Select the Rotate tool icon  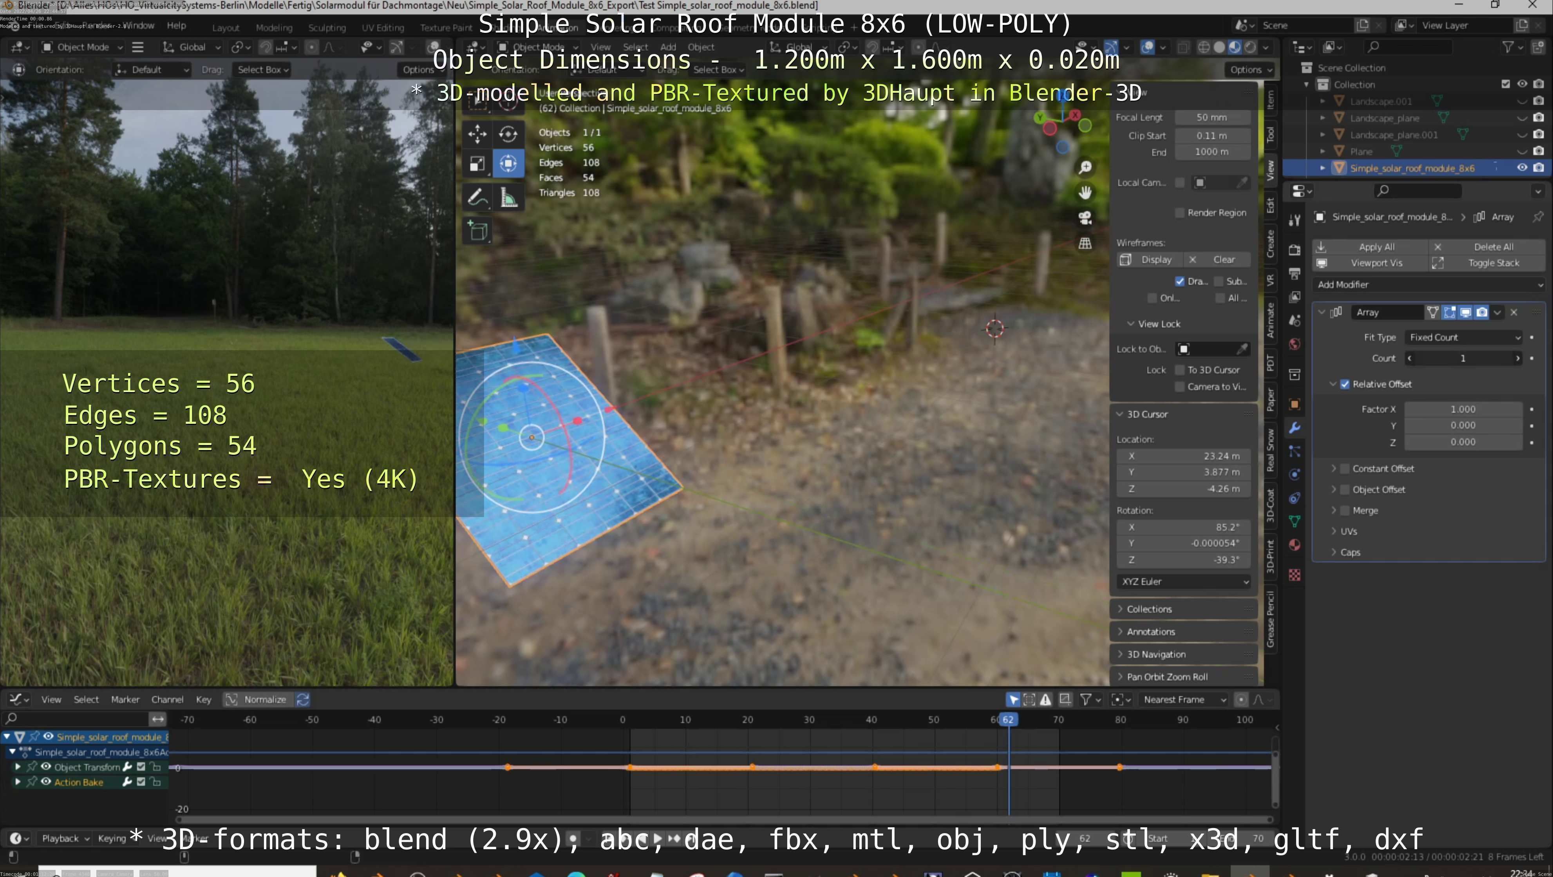click(508, 134)
